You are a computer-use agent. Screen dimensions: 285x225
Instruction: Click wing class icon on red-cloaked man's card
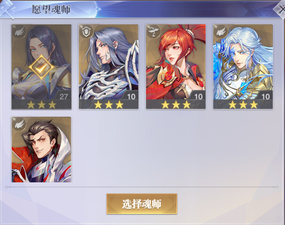point(19,124)
